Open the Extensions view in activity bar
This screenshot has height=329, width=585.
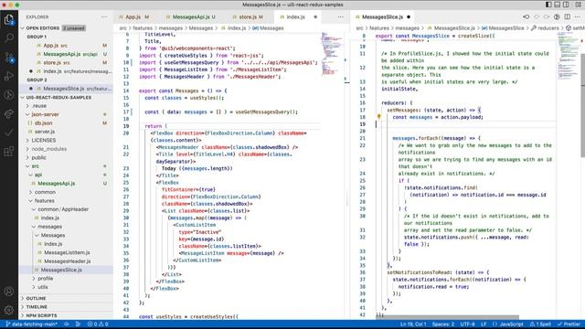click(x=8, y=151)
